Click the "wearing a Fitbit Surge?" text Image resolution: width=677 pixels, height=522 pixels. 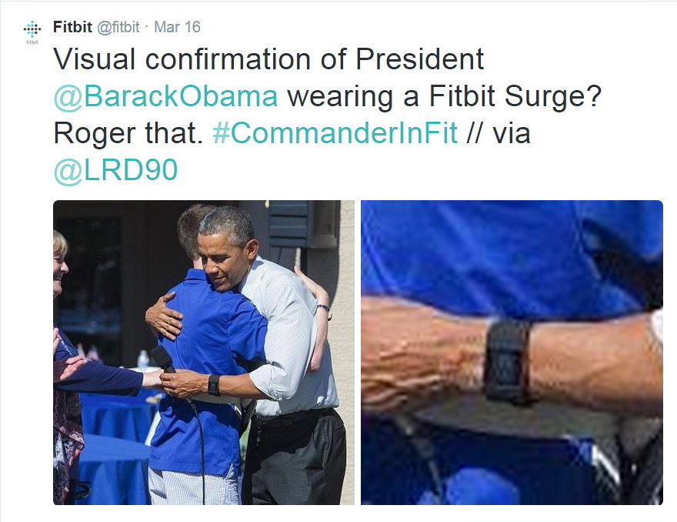445,96
